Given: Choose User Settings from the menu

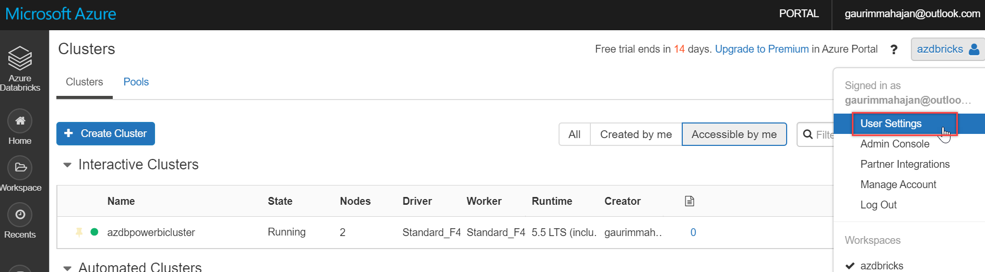Looking at the screenshot, I should click(x=891, y=124).
